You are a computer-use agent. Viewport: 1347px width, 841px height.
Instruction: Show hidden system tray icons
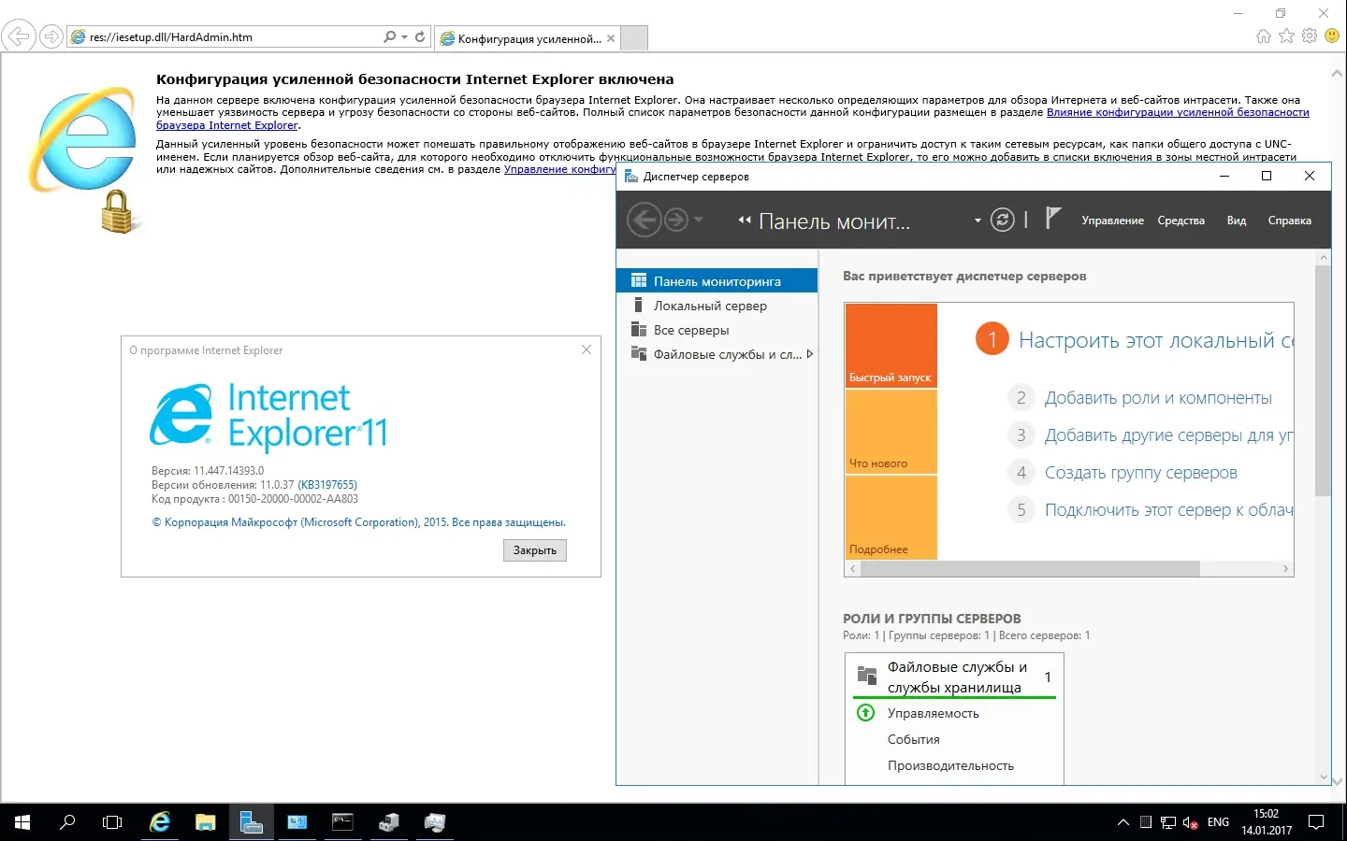(x=1123, y=822)
